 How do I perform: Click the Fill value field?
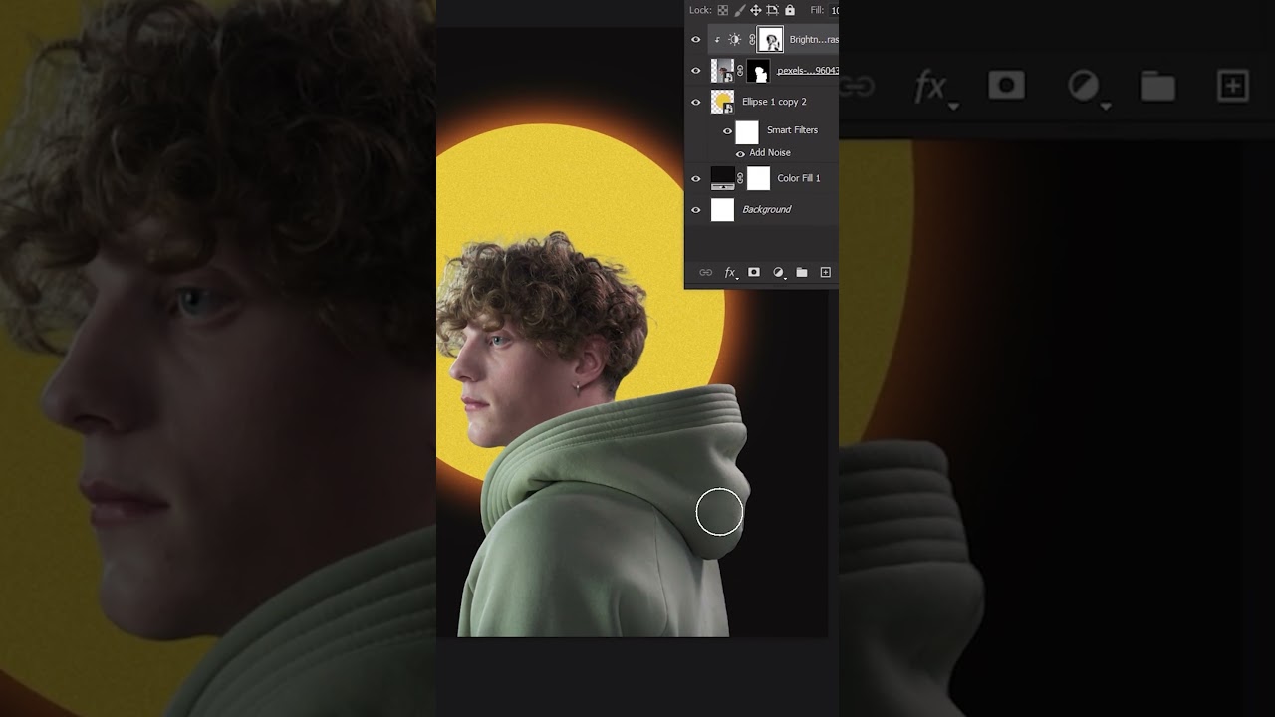(834, 10)
